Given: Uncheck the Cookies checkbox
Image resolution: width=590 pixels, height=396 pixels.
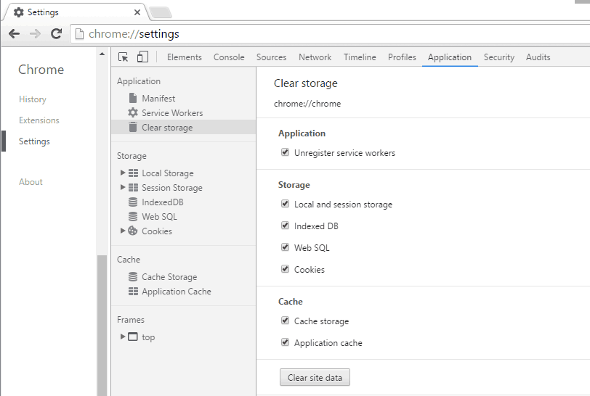Looking at the screenshot, I should (x=286, y=268).
